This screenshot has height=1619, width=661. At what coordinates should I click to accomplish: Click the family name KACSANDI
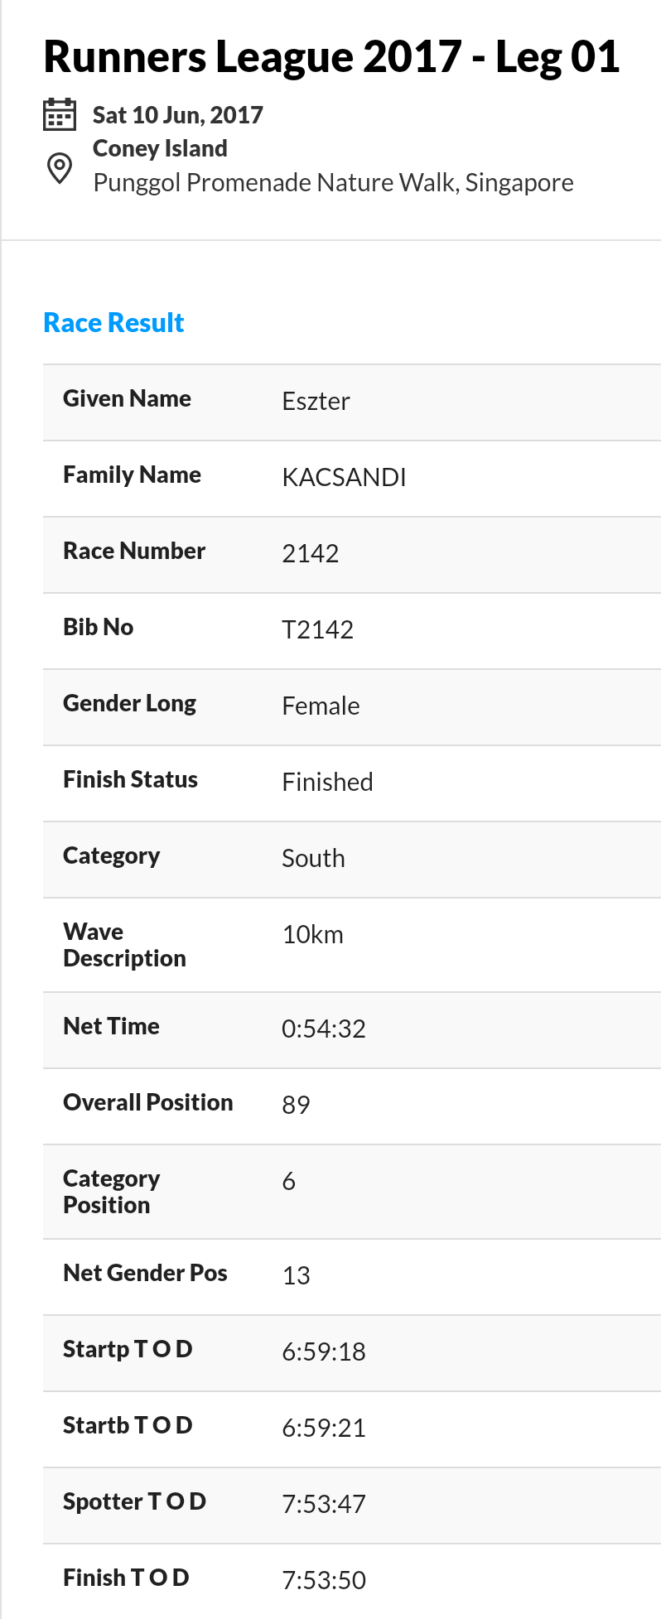click(344, 478)
